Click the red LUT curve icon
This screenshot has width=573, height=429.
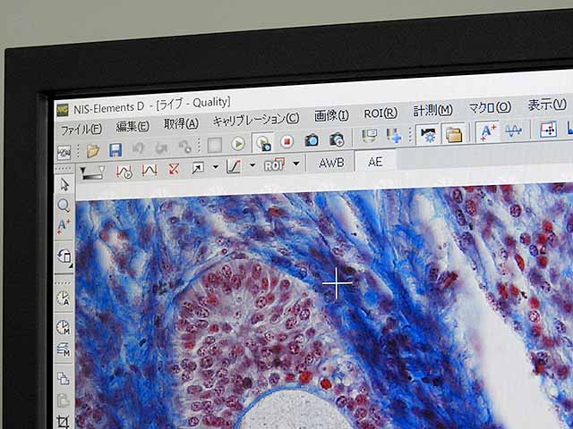coord(150,170)
